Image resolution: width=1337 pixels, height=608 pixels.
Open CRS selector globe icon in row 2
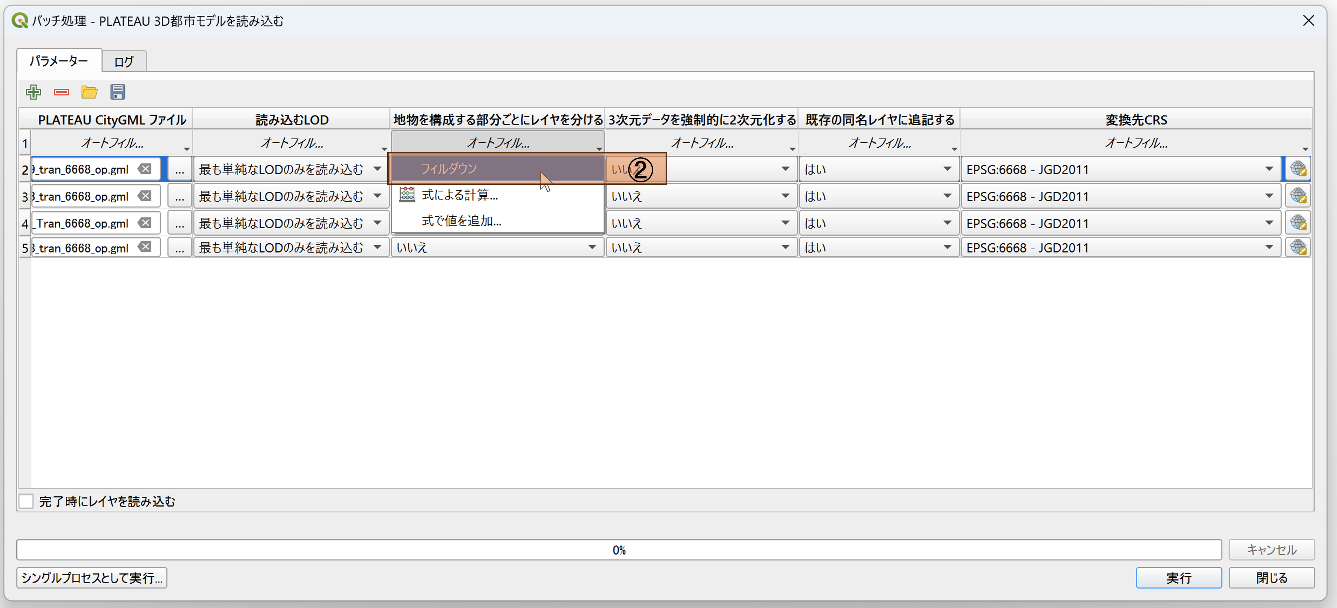click(1298, 169)
